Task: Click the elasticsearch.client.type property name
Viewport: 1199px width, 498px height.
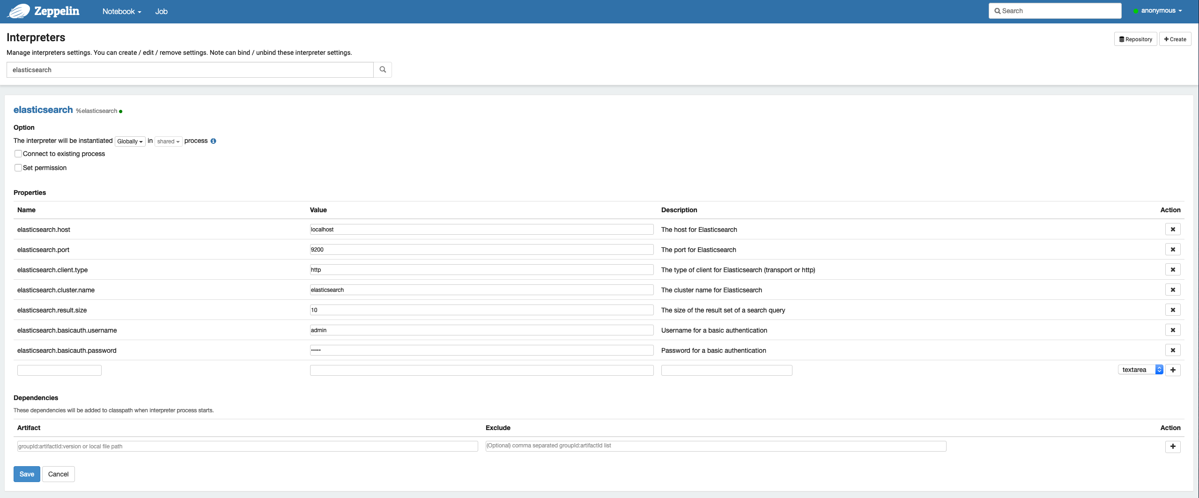Action: tap(52, 270)
